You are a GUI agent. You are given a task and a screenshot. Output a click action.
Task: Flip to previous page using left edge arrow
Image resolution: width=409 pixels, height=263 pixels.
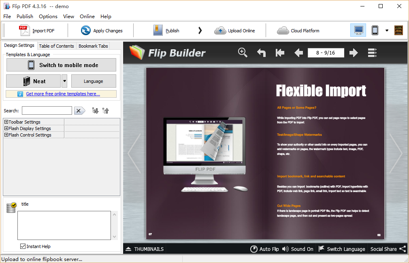134,154
